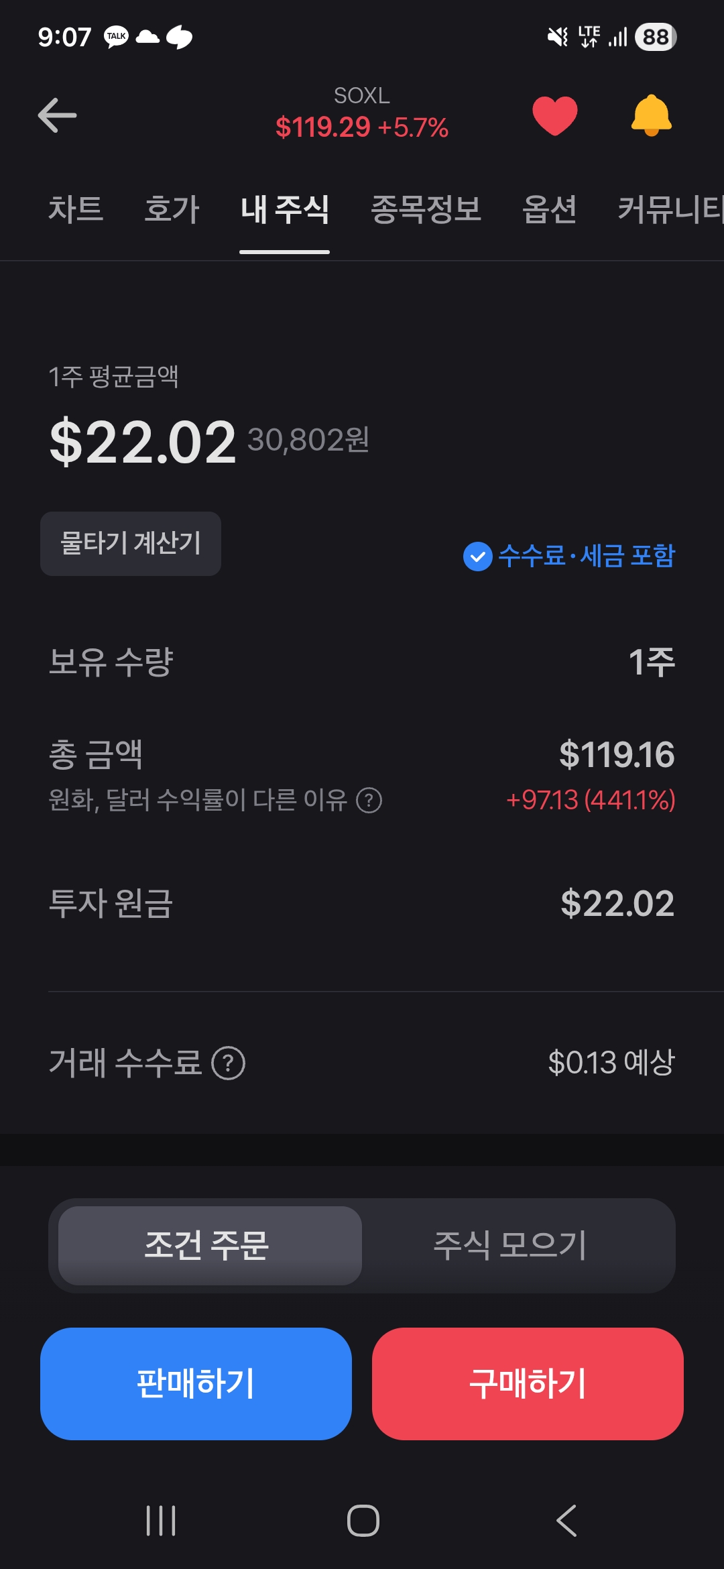Switch to the 주식 모으기 segment
This screenshot has width=724, height=1569.
point(510,1245)
